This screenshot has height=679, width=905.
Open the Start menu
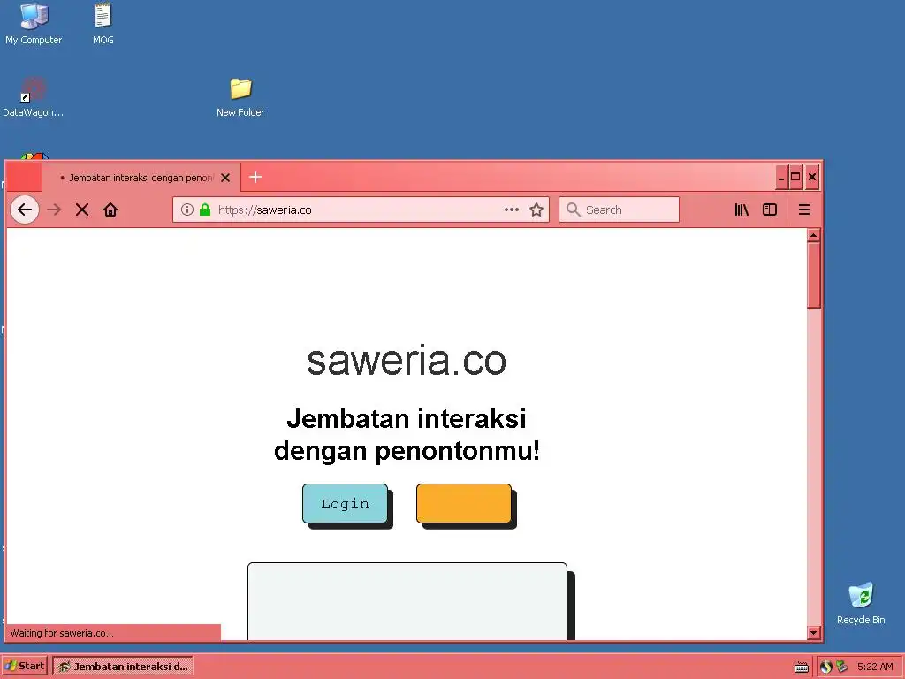(x=24, y=666)
